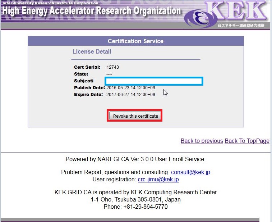Open the crc-jimu@kek.jp registration email link
The width and height of the screenshot is (272, 222).
click(x=158, y=179)
